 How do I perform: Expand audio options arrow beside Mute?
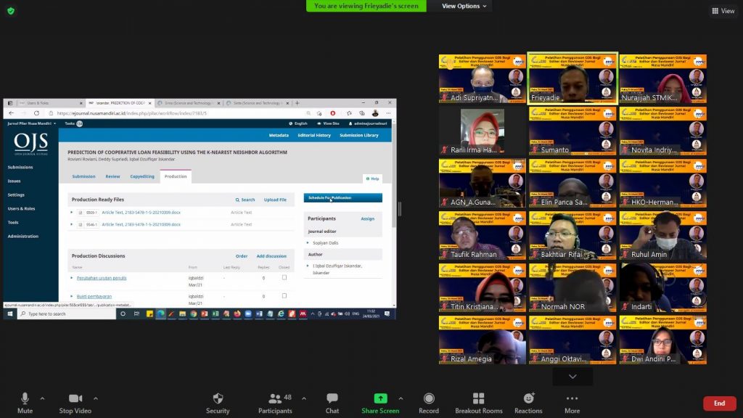click(x=42, y=398)
